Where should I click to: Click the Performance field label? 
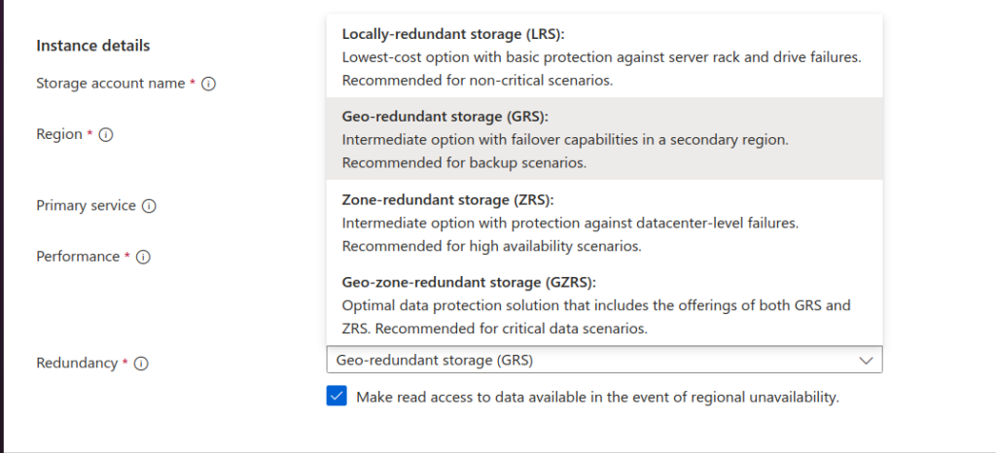coord(77,257)
